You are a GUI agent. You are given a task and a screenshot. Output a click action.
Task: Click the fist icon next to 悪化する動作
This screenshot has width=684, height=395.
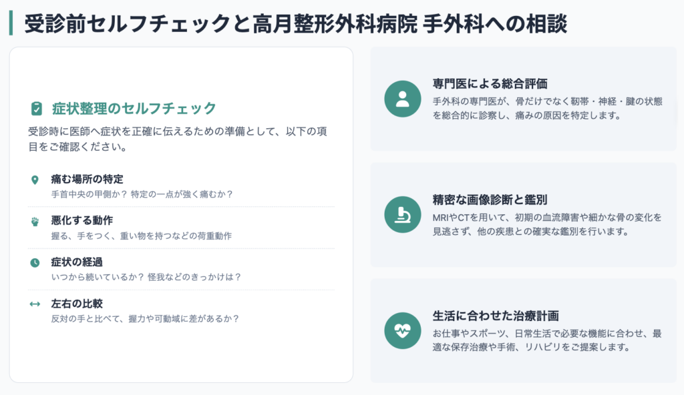[35, 221]
